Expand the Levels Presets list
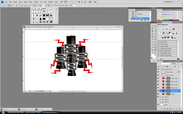This screenshot has width=183, height=114. (159, 42)
